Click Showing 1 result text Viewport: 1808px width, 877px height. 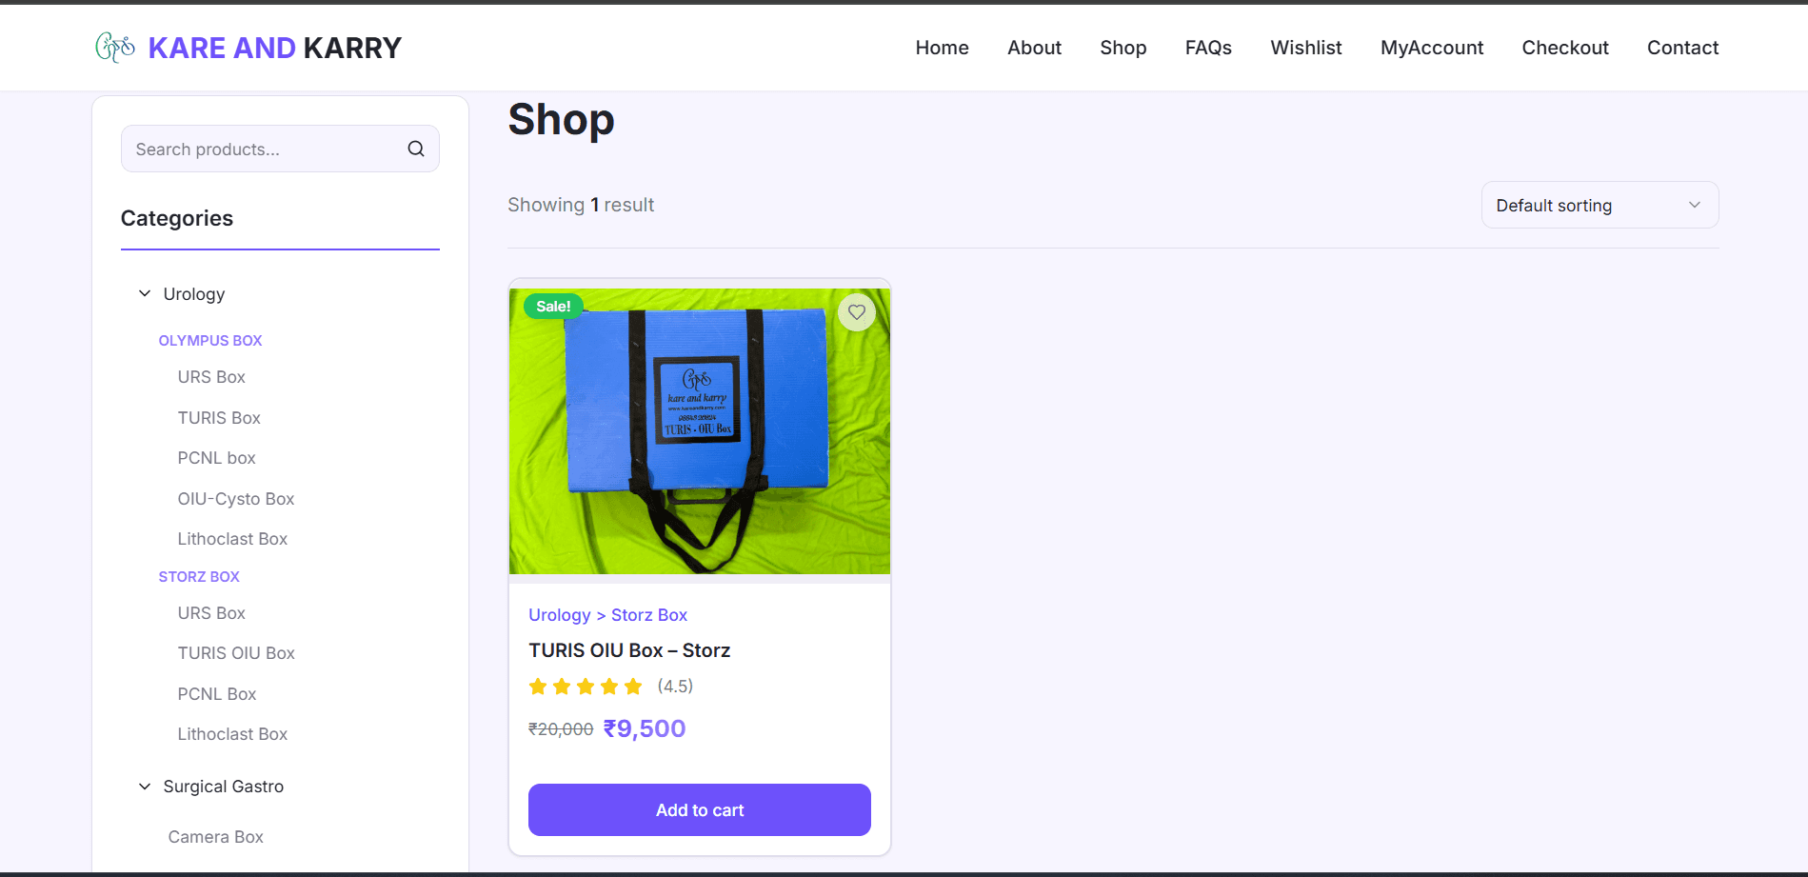tap(581, 205)
